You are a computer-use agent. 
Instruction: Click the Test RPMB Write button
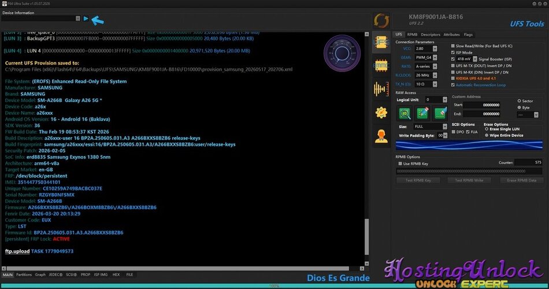click(469, 180)
